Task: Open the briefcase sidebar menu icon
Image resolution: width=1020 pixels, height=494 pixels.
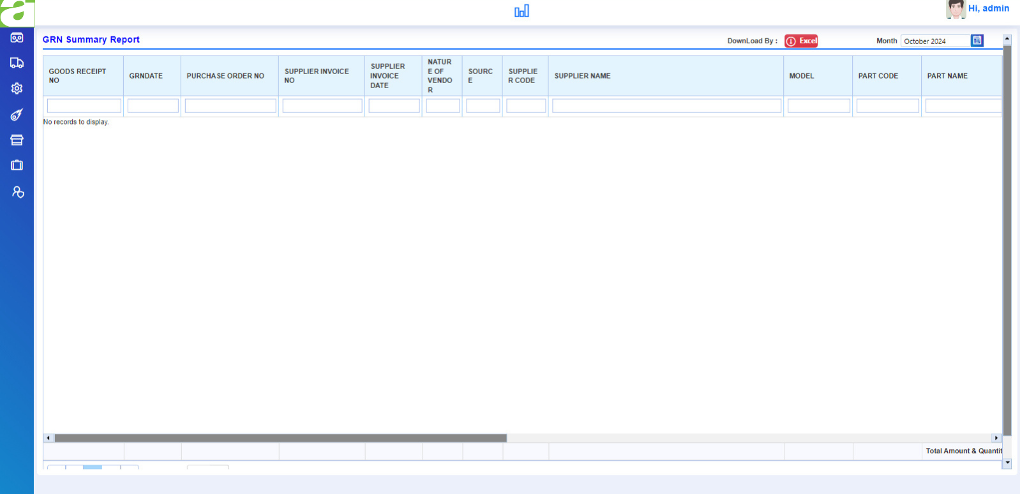Action: point(17,165)
